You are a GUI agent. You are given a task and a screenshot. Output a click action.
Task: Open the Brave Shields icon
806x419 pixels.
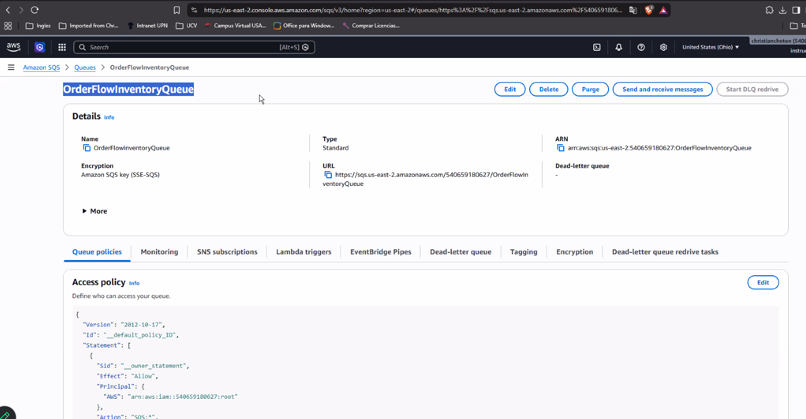[x=649, y=10]
